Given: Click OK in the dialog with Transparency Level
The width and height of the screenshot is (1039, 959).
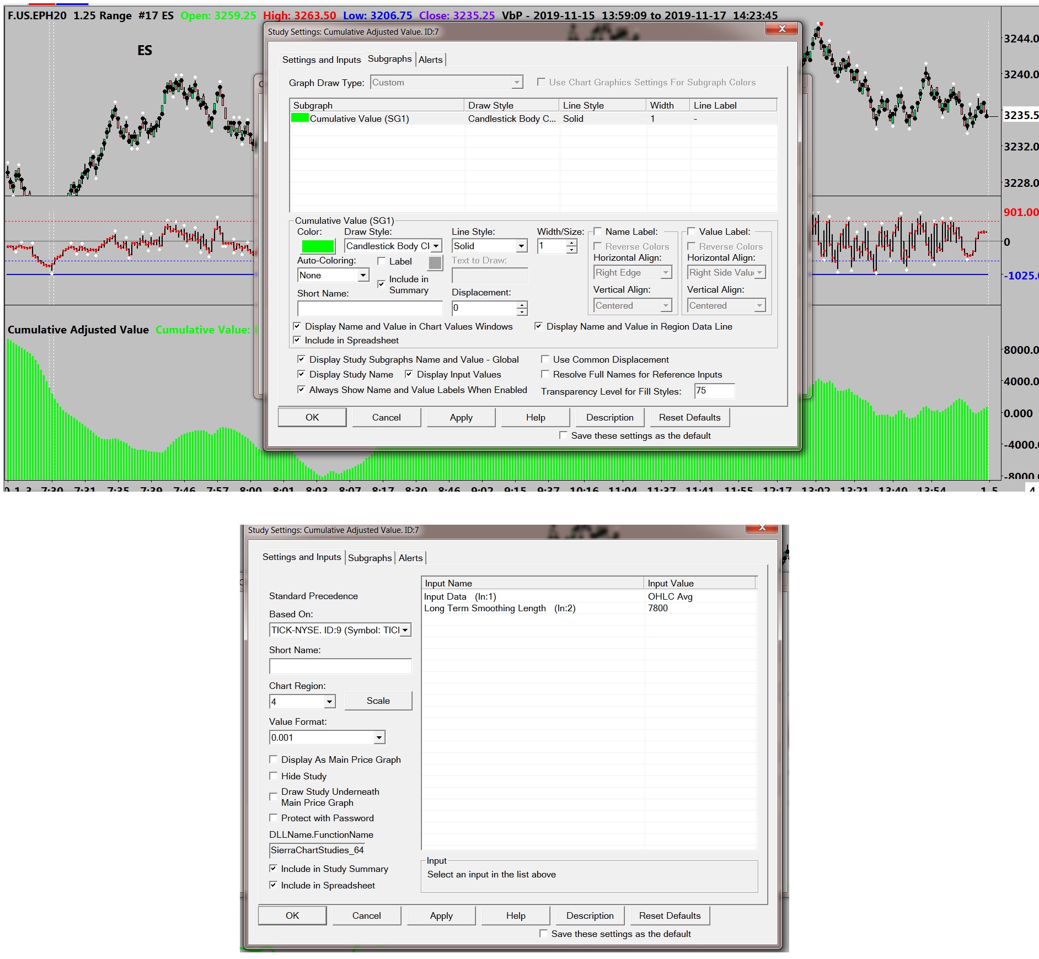Looking at the screenshot, I should (x=312, y=417).
